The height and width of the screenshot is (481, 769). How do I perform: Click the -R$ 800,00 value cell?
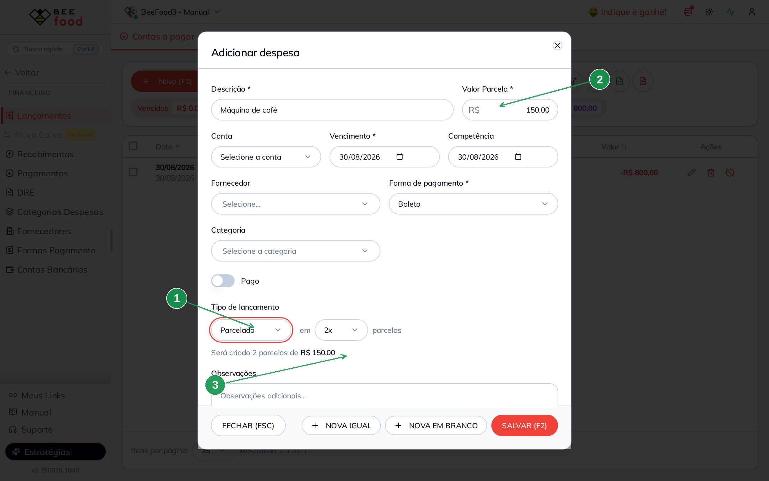click(x=639, y=173)
